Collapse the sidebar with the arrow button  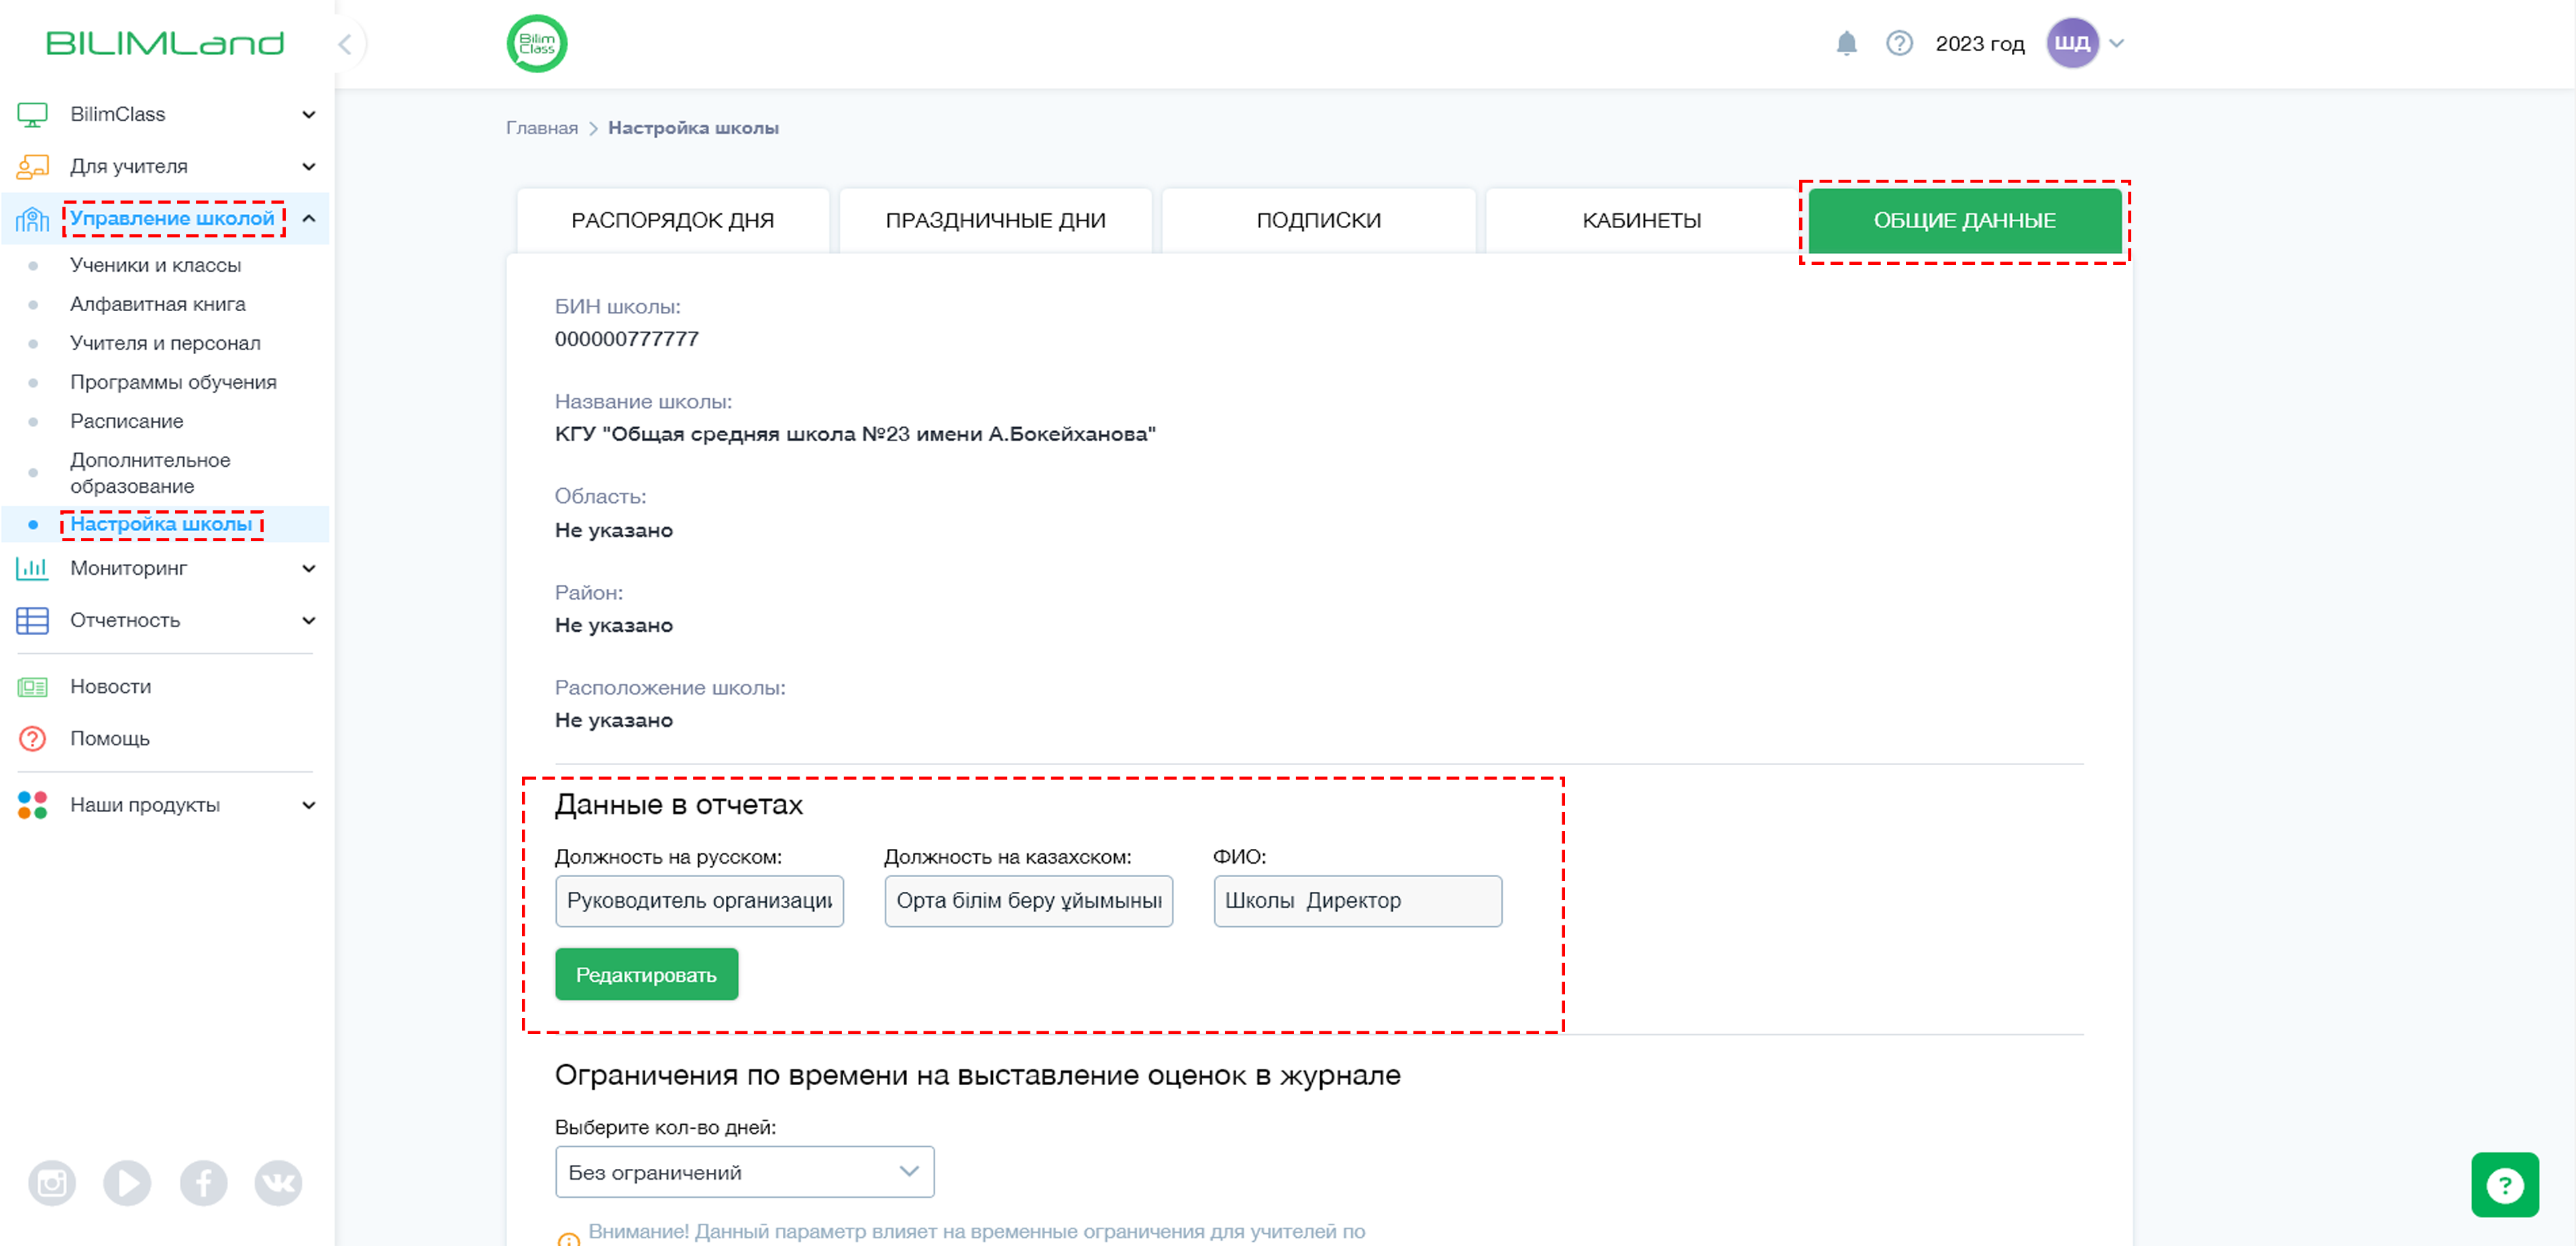[x=345, y=44]
